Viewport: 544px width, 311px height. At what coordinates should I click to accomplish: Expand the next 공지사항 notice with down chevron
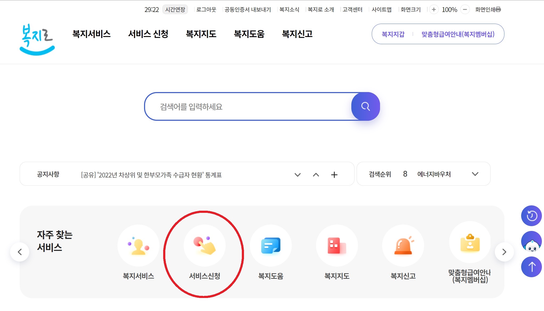click(x=297, y=175)
